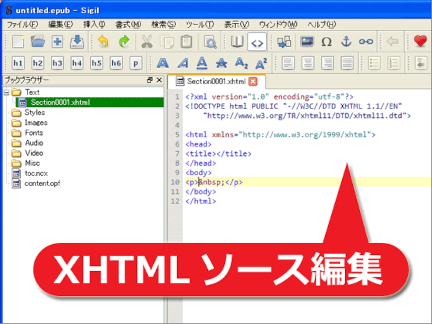
Task: Cut selection with the scissors icon
Action: (x=147, y=42)
